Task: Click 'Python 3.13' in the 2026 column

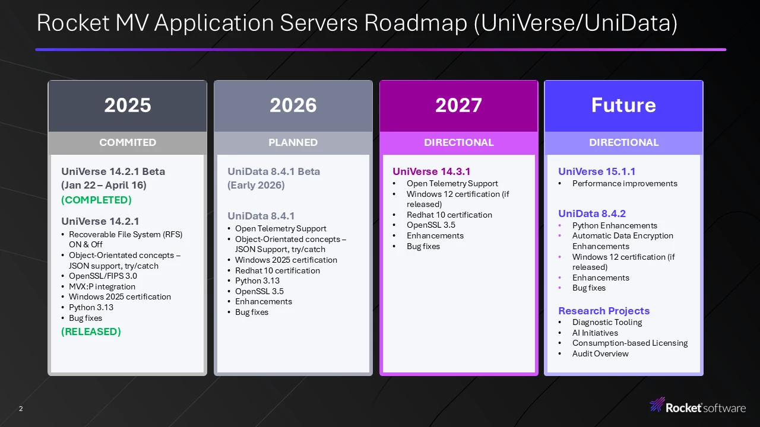Action: click(x=257, y=281)
